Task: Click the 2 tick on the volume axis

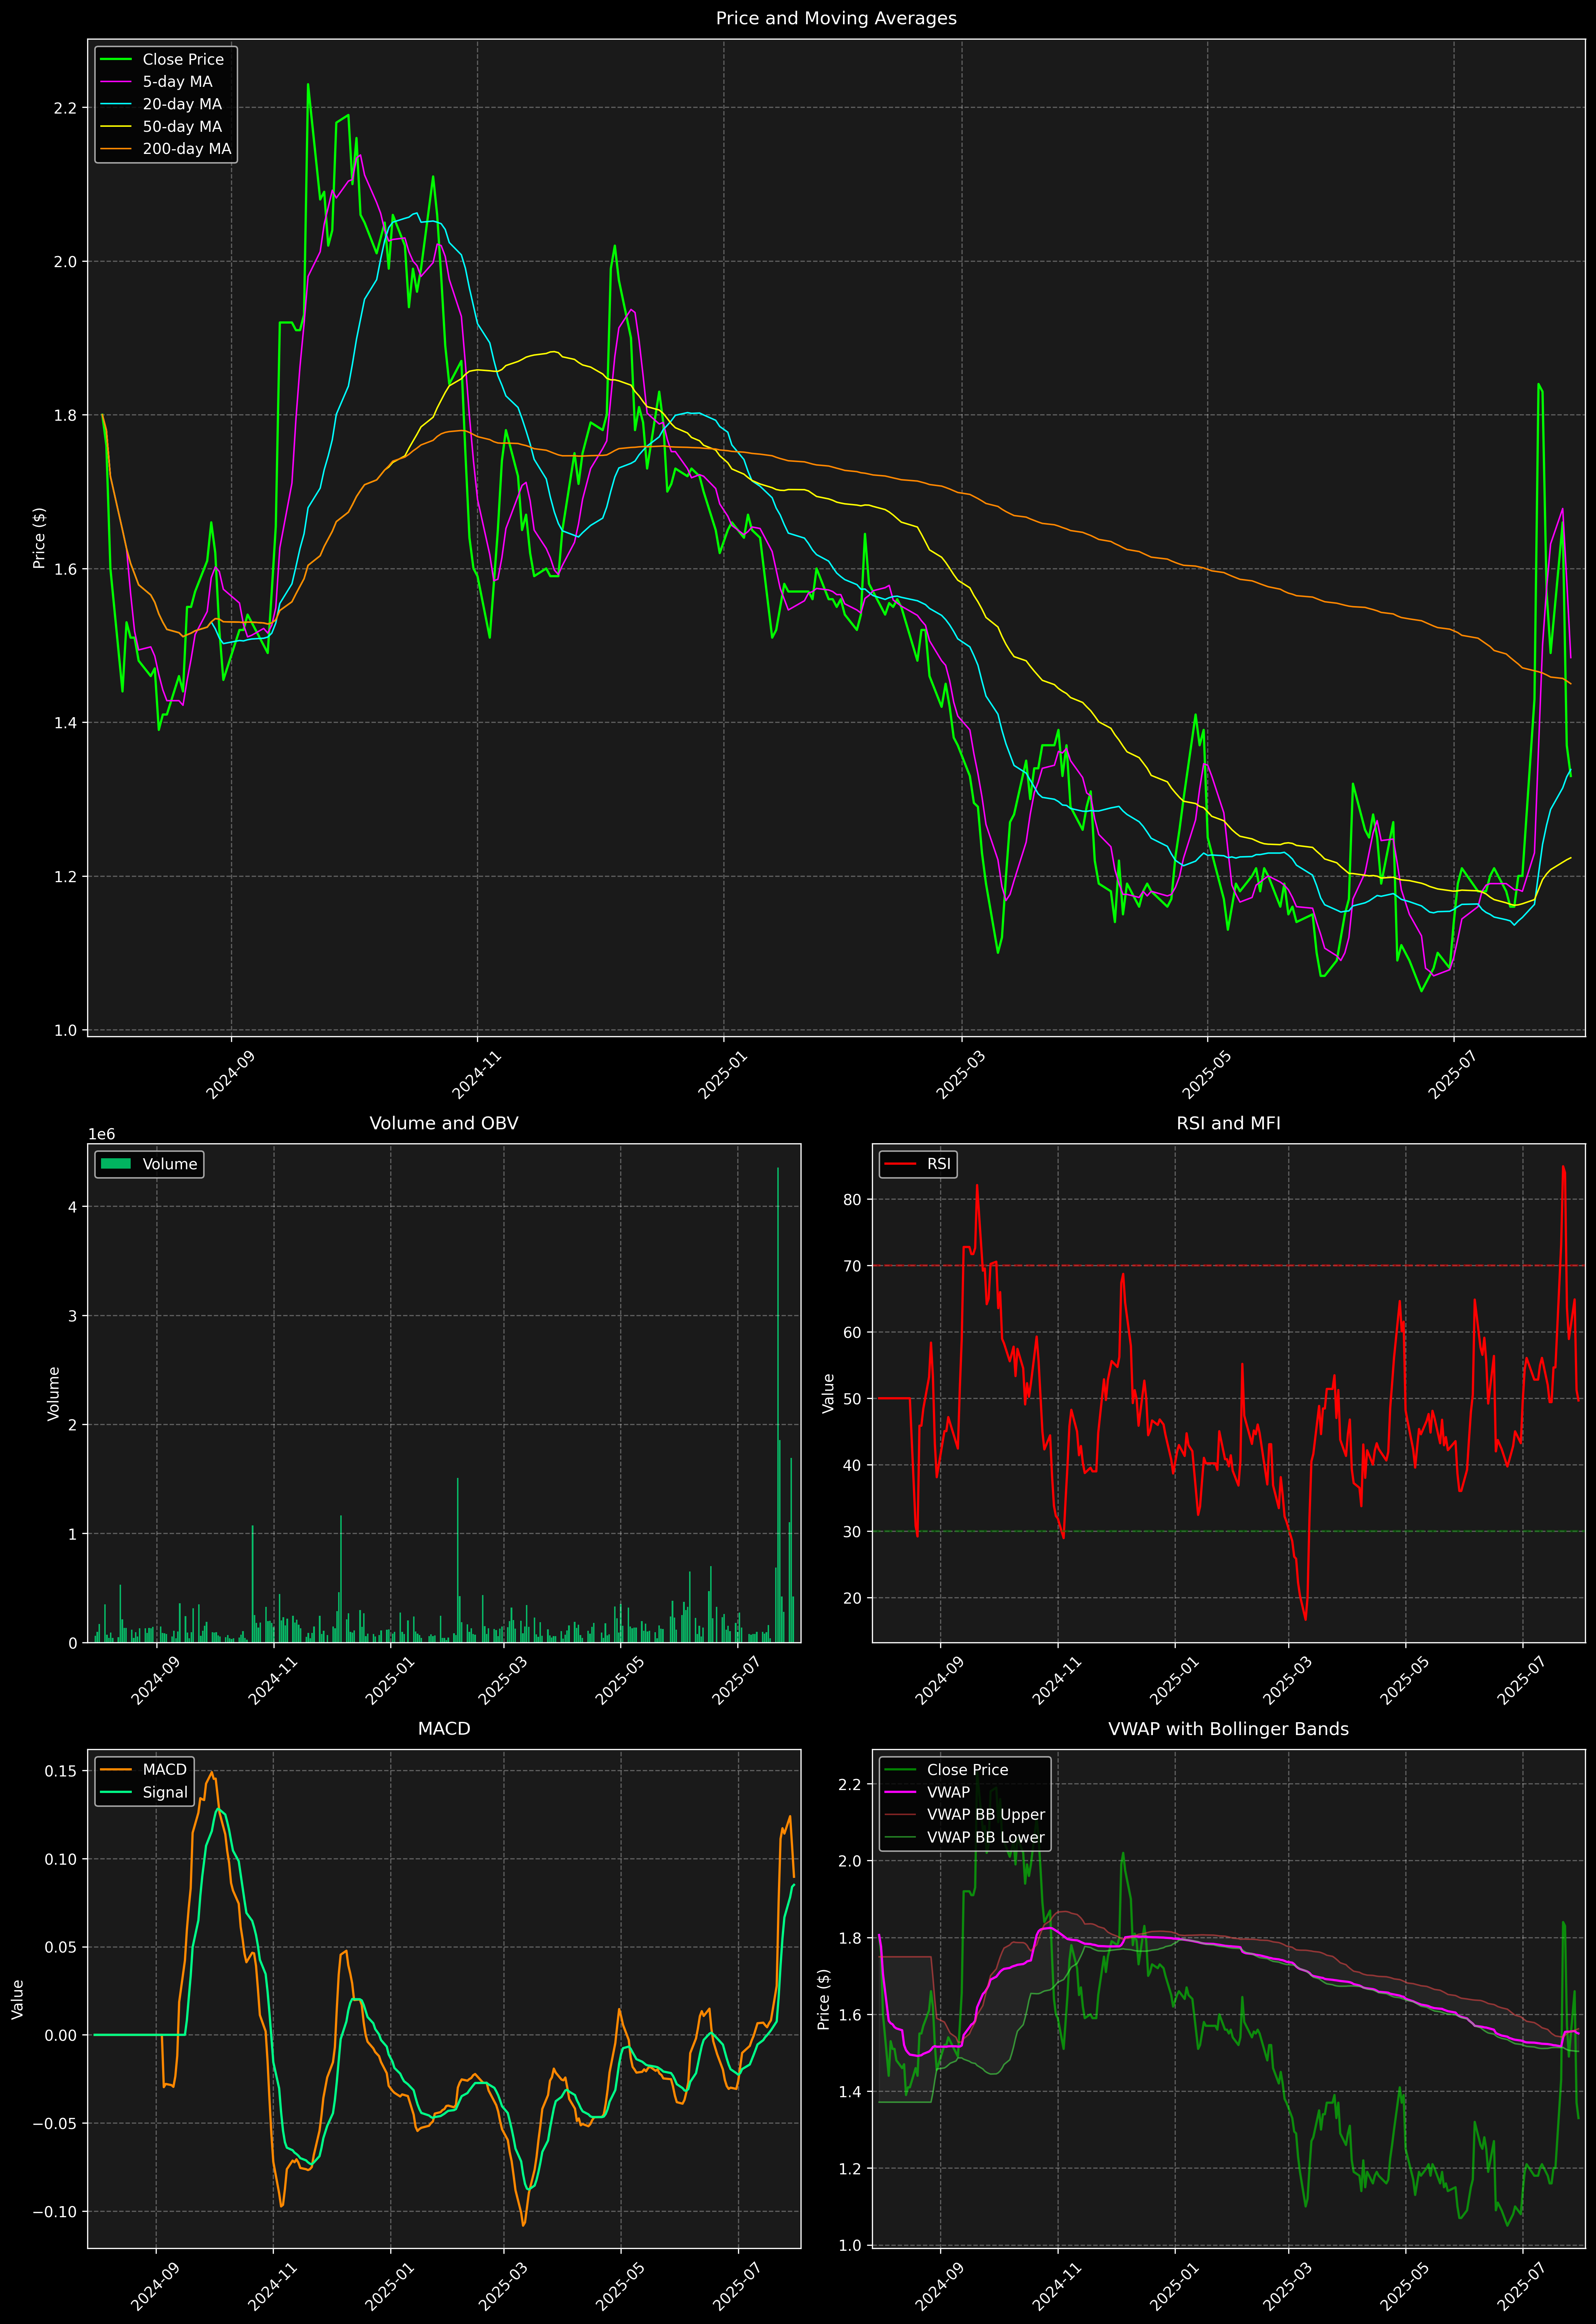Action: pyautogui.click(x=72, y=1425)
